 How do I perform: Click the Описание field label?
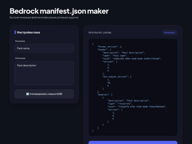click(x=20, y=58)
